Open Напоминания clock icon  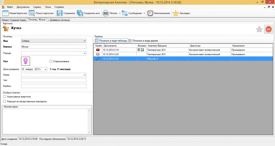click(150, 13)
